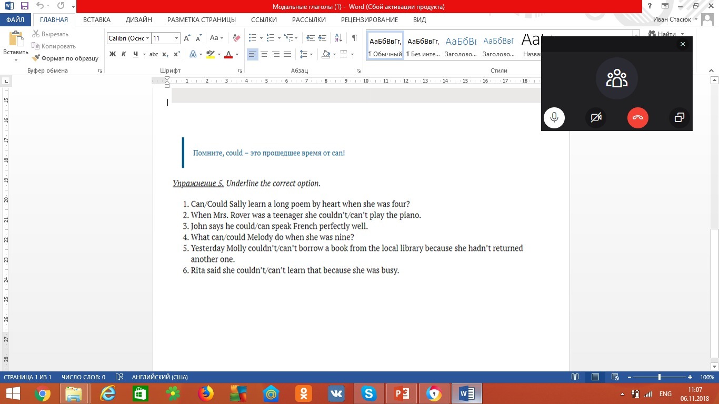Increase font size with grow icon
The image size is (719, 404).
[187, 38]
